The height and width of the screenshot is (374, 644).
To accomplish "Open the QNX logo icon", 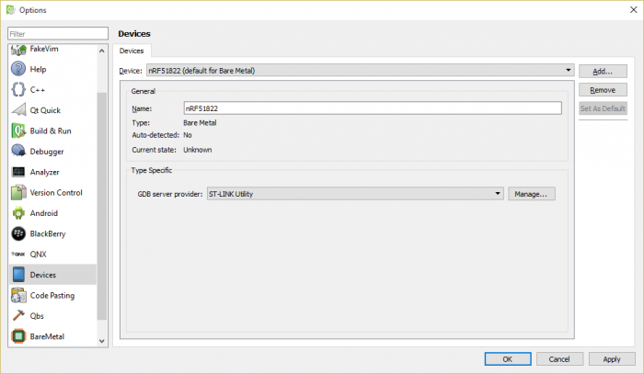I will point(18,255).
